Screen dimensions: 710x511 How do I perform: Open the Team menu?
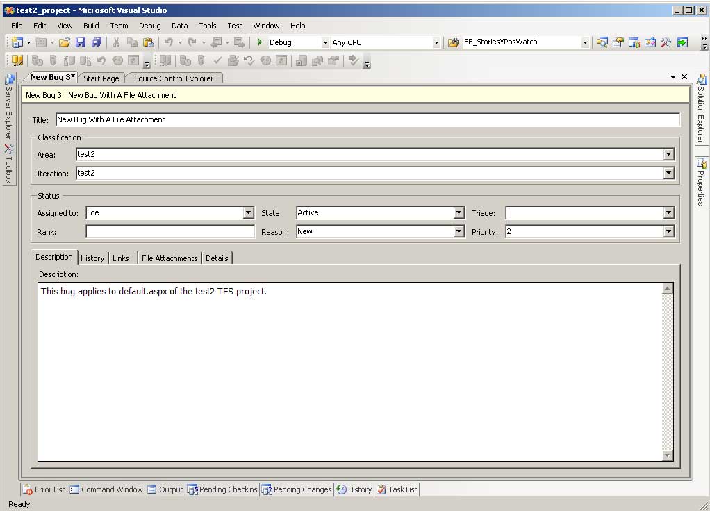tap(119, 26)
